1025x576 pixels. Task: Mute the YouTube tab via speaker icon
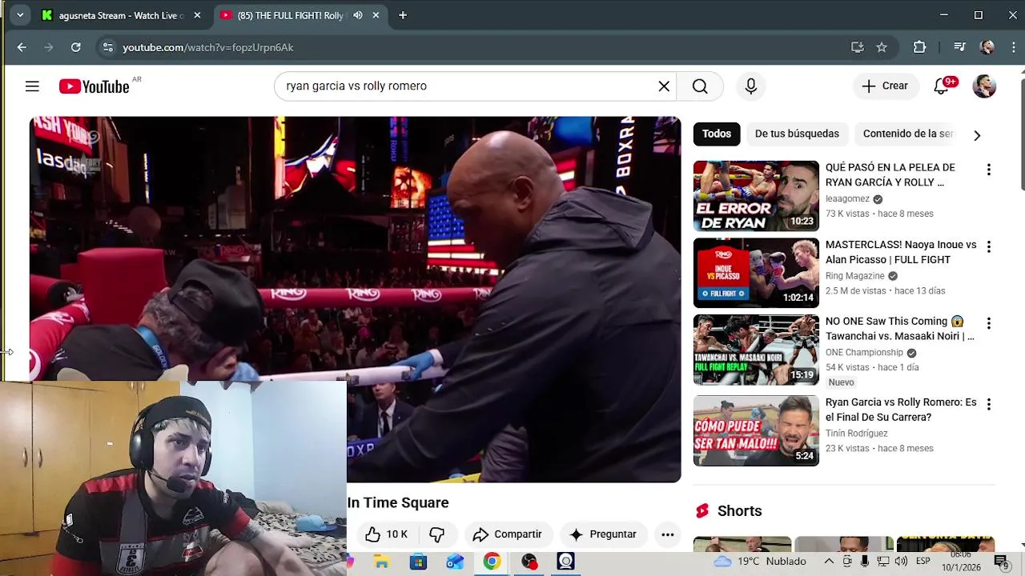tap(358, 15)
